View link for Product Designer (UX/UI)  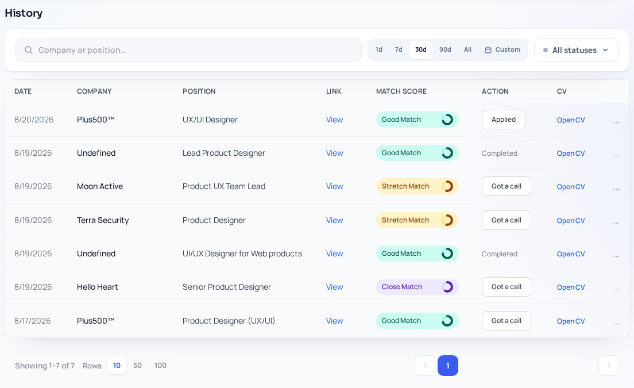[334, 321]
